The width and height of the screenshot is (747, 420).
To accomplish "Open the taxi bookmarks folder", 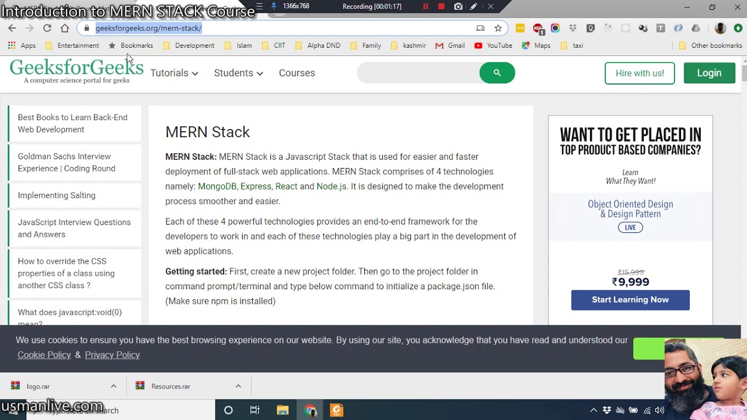I will pyautogui.click(x=572, y=45).
